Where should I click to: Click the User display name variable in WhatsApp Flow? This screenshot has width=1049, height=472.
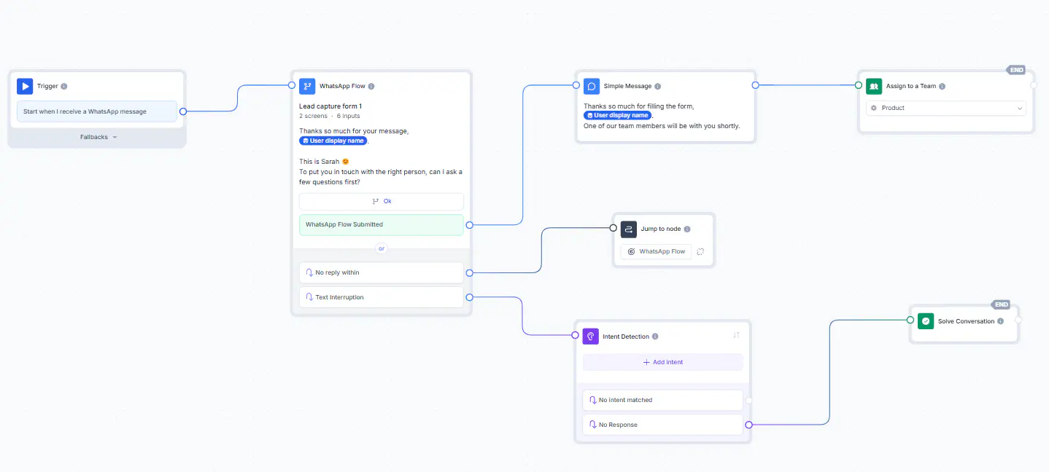(x=333, y=141)
